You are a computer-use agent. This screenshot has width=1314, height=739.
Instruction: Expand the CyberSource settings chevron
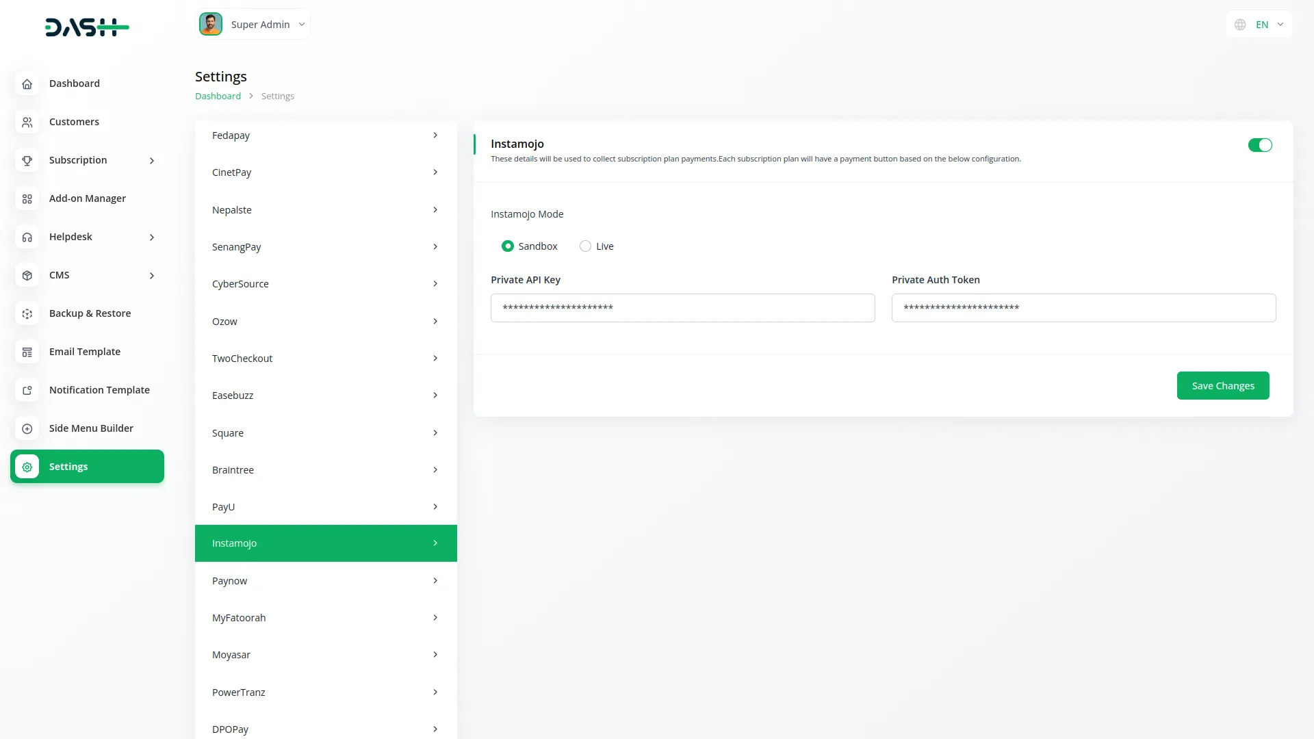click(435, 283)
